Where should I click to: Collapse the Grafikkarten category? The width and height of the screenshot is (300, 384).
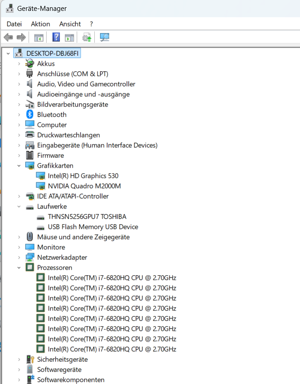pyautogui.click(x=19, y=166)
